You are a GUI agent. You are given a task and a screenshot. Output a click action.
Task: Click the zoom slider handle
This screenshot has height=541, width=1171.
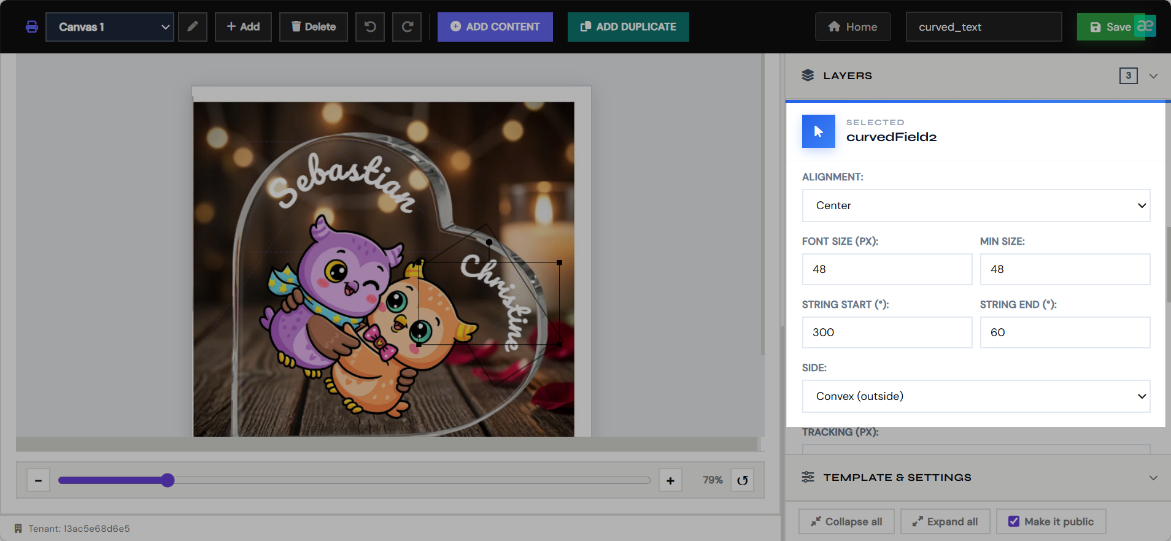point(168,480)
